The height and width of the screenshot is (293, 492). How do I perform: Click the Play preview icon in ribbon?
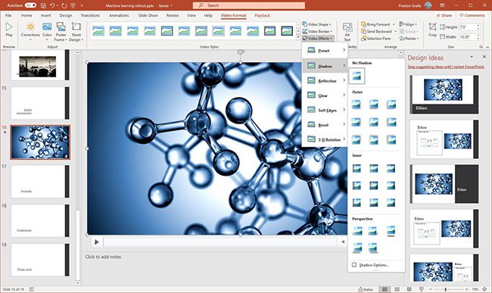pos(9,27)
